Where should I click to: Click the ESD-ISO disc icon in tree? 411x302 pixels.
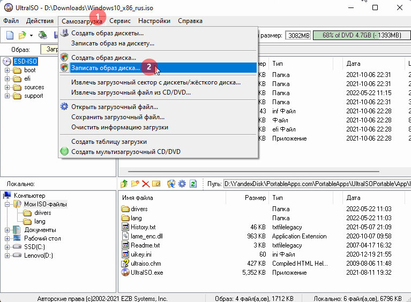(7, 61)
